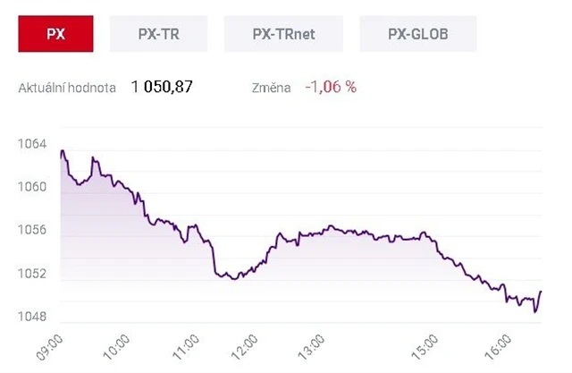Select the PX index tab

55,35
